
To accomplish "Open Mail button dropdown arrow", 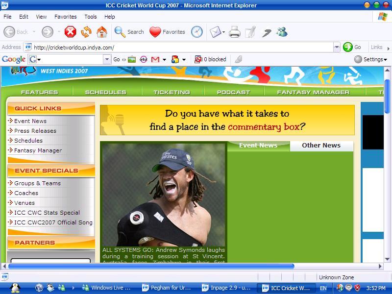I will tap(223, 32).
